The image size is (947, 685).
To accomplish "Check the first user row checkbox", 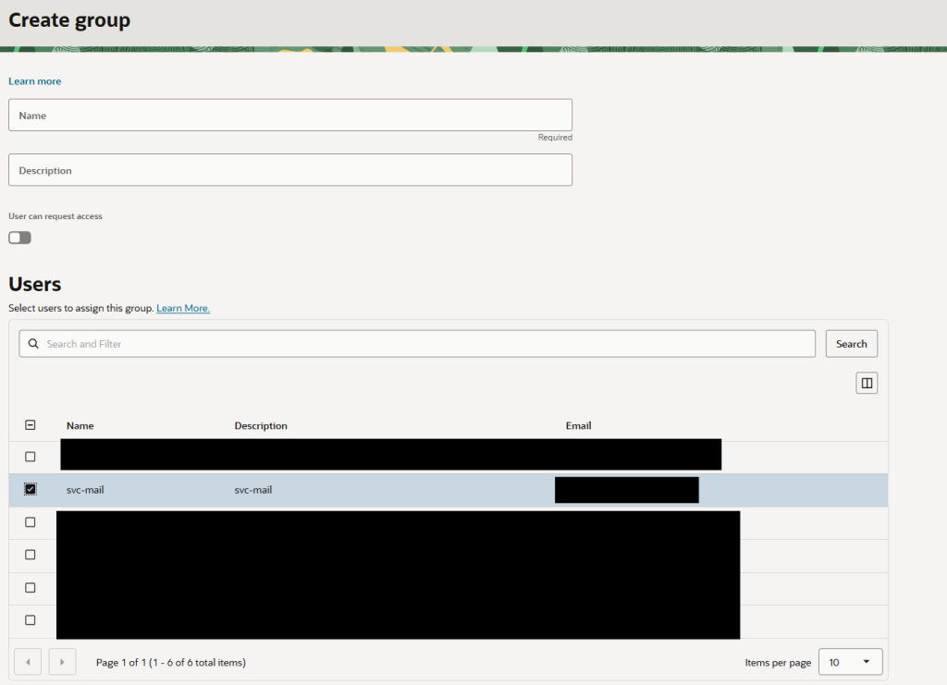I will (x=31, y=457).
